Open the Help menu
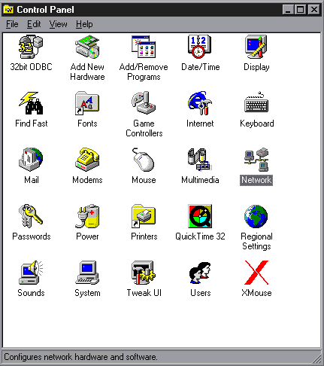The image size is (324, 366). coord(84,24)
